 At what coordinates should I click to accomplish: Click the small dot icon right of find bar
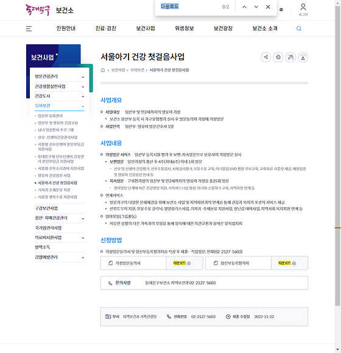point(281,10)
